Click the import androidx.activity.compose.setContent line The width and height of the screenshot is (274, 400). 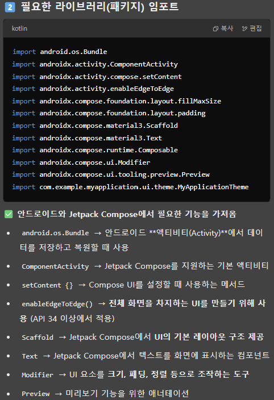click(x=97, y=77)
